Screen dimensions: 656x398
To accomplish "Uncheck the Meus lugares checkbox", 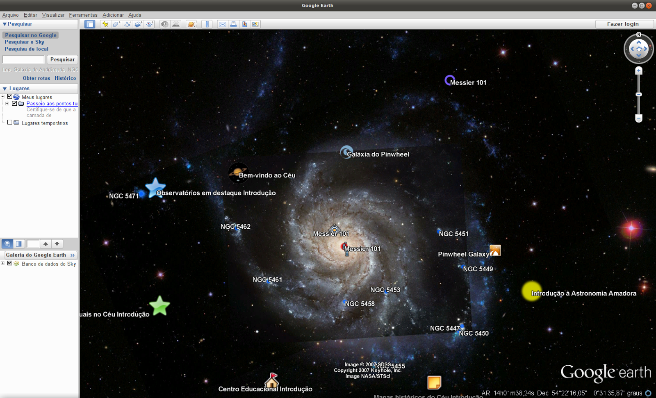I will (10, 97).
